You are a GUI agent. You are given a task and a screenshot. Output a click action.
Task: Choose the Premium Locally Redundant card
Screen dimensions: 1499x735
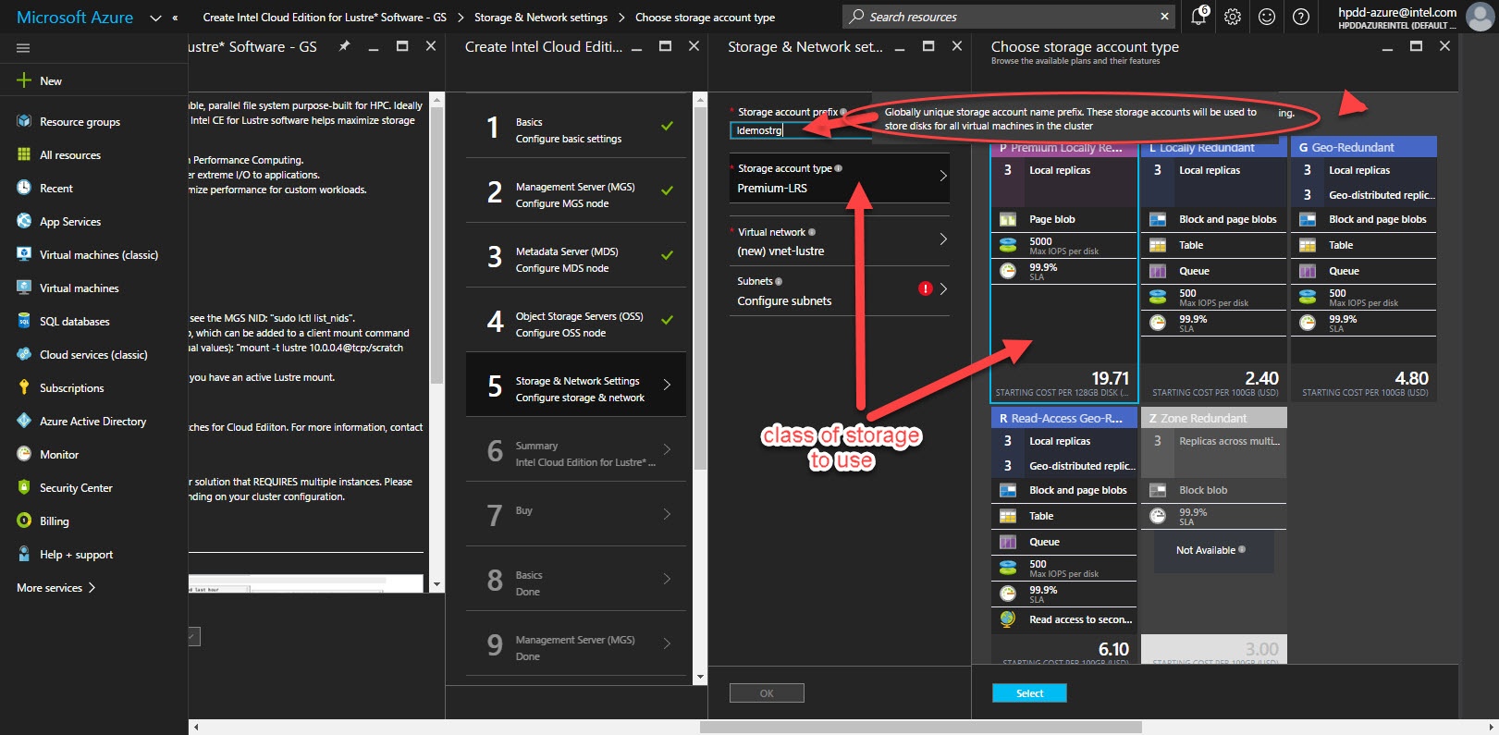tap(1064, 269)
